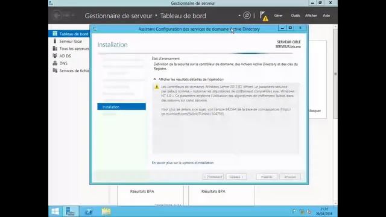Click the warning icon in the results box
The image size is (386, 217).
157,87
